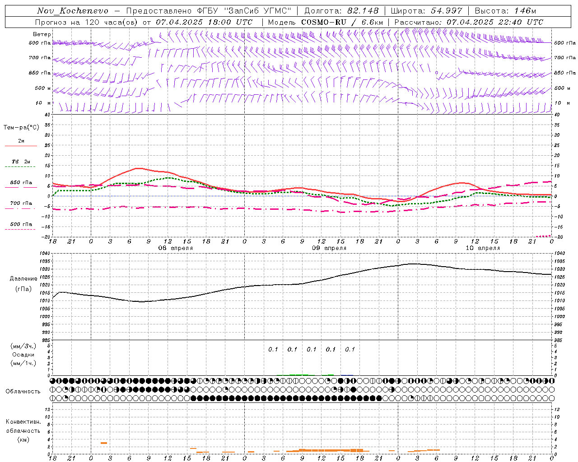The width and height of the screenshot is (578, 462).
Task: Click the 'Td 2м' dew point legend entry
Action: (x=21, y=162)
